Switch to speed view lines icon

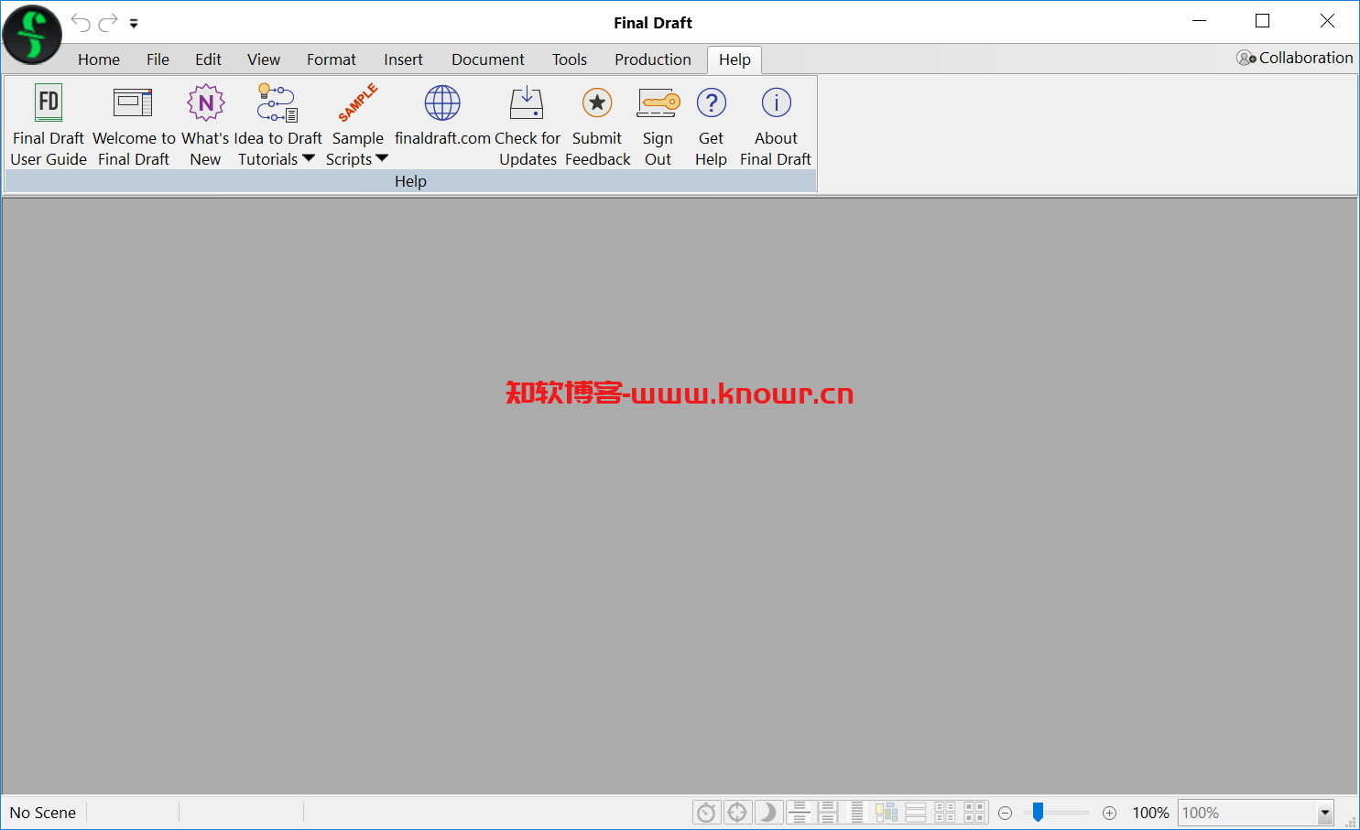(857, 813)
